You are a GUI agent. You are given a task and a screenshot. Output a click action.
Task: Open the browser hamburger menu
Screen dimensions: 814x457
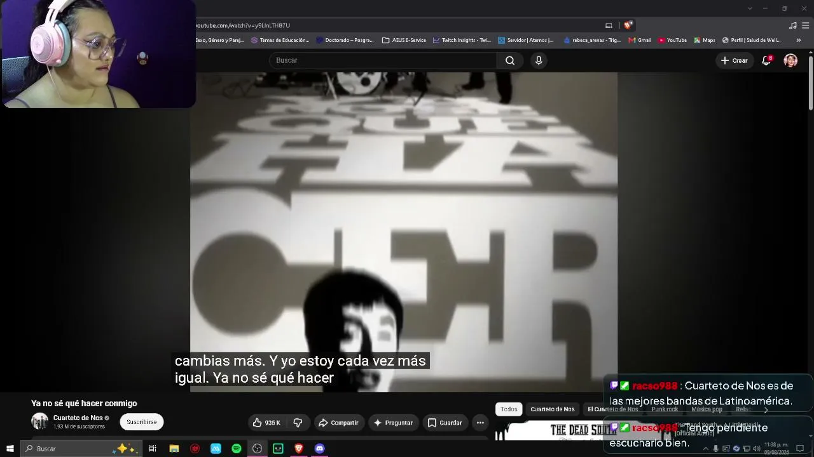(806, 25)
